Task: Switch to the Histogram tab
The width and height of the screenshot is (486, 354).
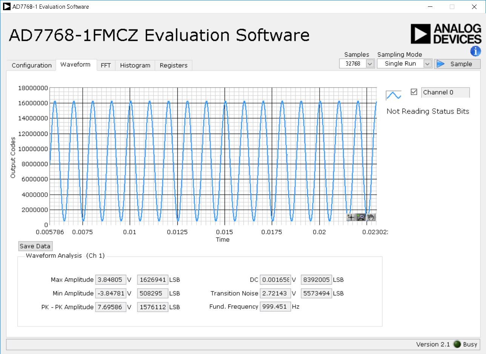Action: coord(135,65)
